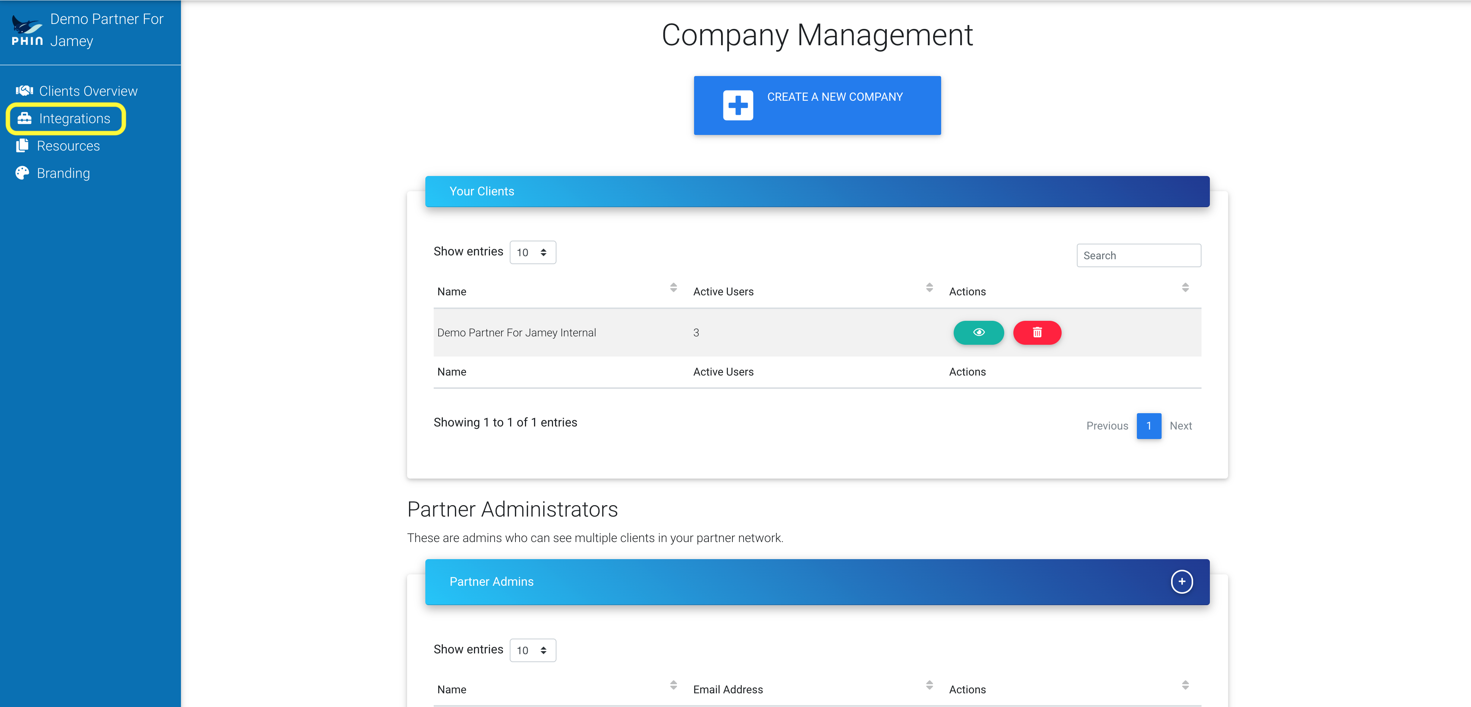1471x707 pixels.
Task: Click Create a New Company button
Action: click(817, 106)
